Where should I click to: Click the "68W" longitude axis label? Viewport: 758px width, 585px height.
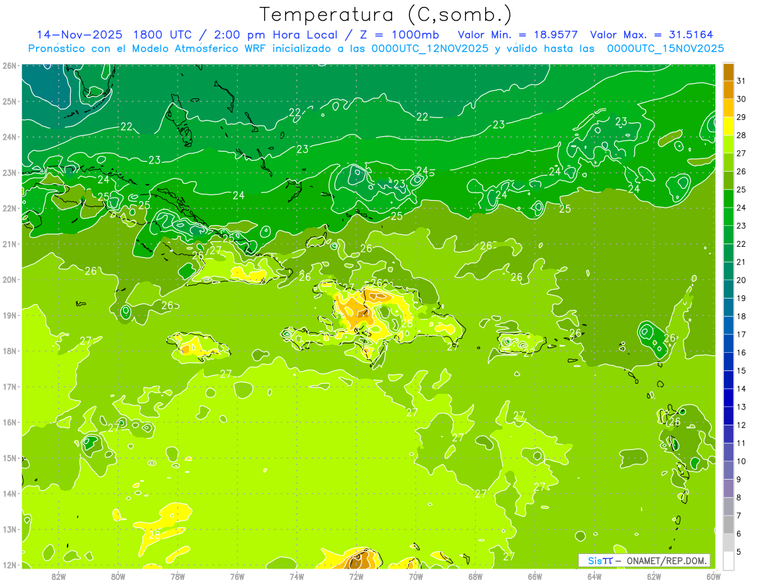click(x=476, y=576)
